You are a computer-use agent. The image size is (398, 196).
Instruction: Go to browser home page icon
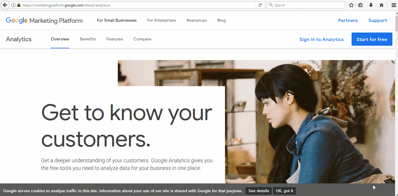(x=382, y=5)
